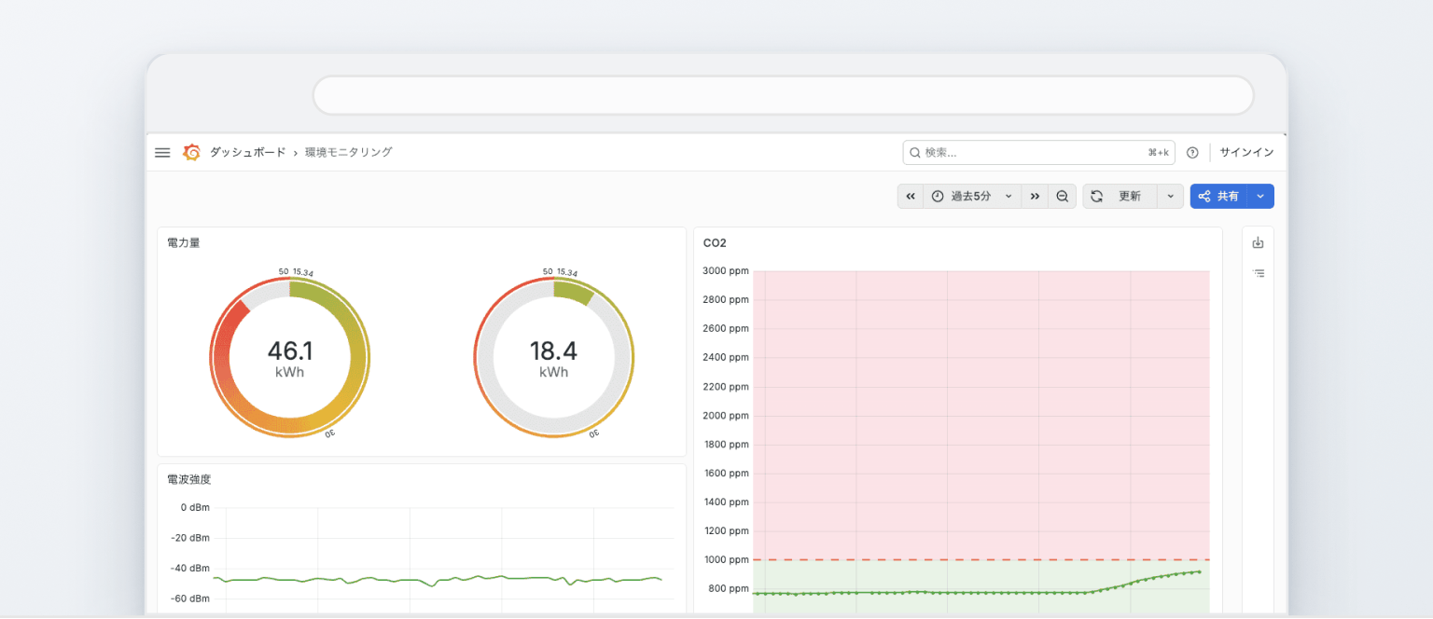The width and height of the screenshot is (1433, 619).
Task: Expand the refresh interval dropdown arrow
Action: [1171, 197]
